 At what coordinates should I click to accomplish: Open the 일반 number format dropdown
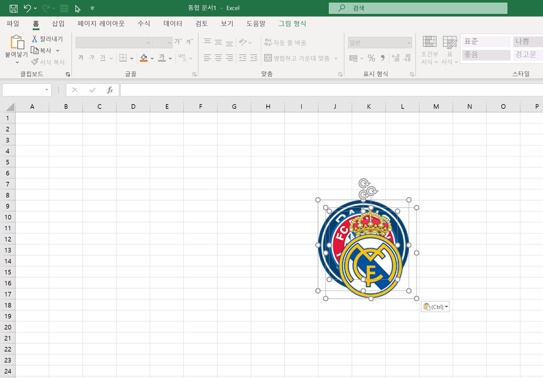point(380,42)
